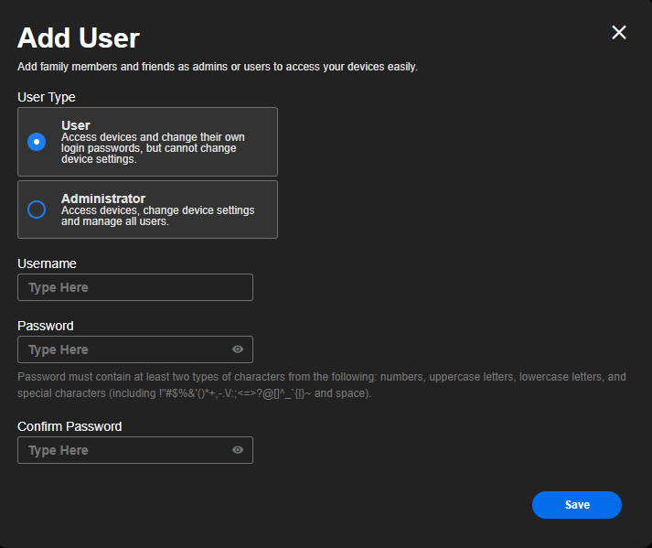The width and height of the screenshot is (652, 548).
Task: Click the bold User option title
Action: [x=76, y=125]
